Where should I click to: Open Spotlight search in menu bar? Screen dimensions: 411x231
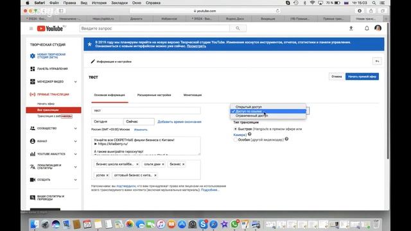[374, 3]
